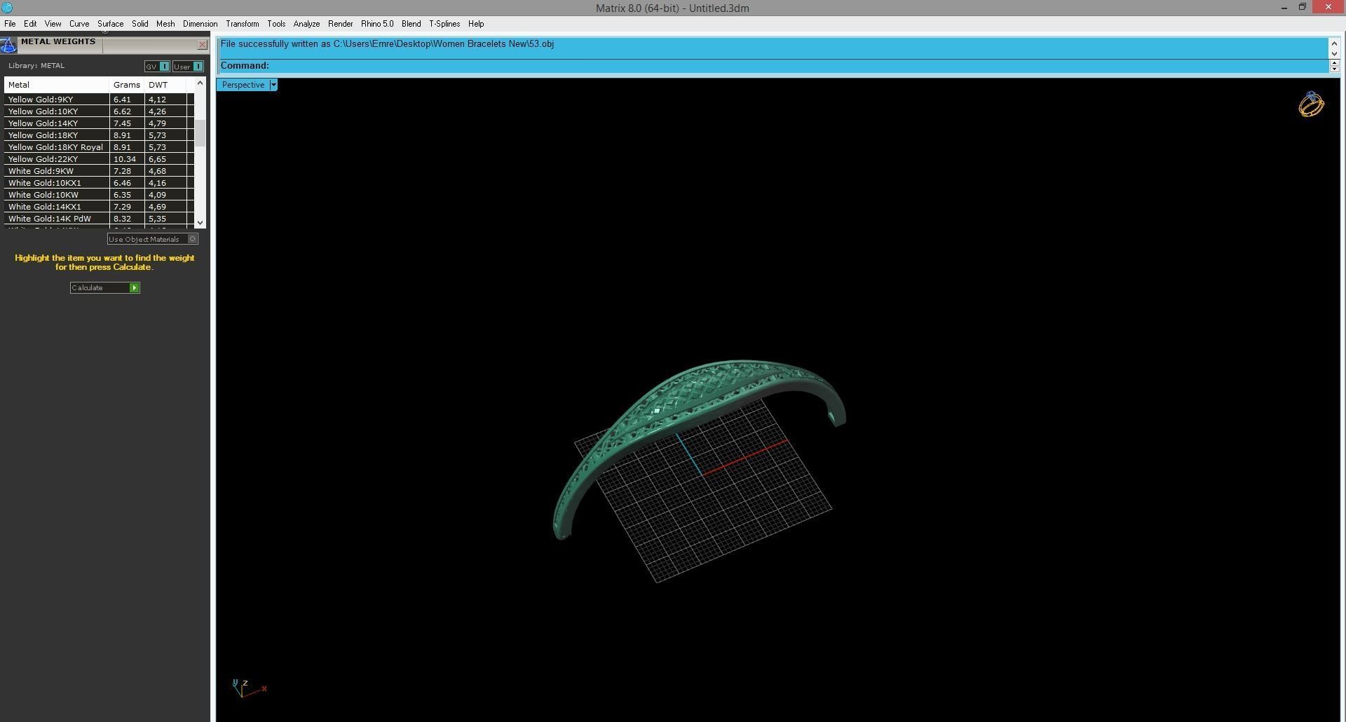Image resolution: width=1346 pixels, height=722 pixels.
Task: Open the View menu
Action: (x=53, y=24)
